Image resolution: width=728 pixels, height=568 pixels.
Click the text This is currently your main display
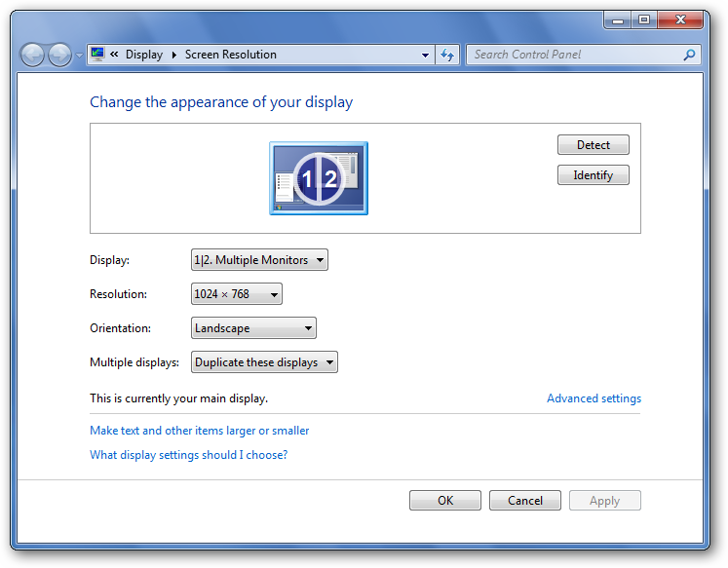[x=178, y=398]
